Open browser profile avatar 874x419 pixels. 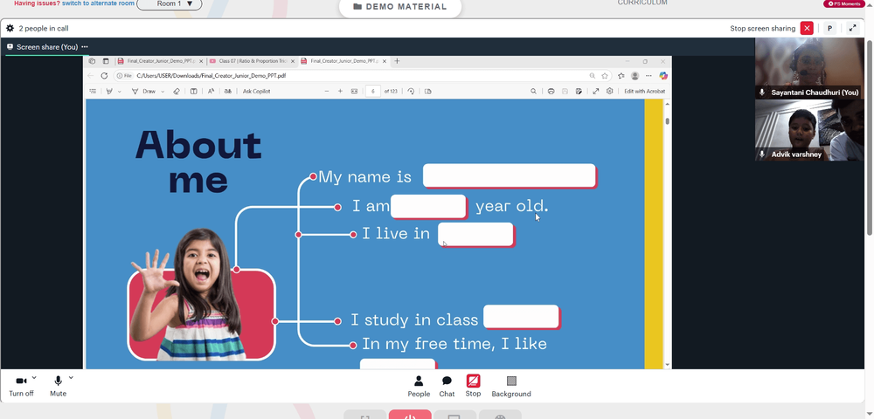coord(635,76)
